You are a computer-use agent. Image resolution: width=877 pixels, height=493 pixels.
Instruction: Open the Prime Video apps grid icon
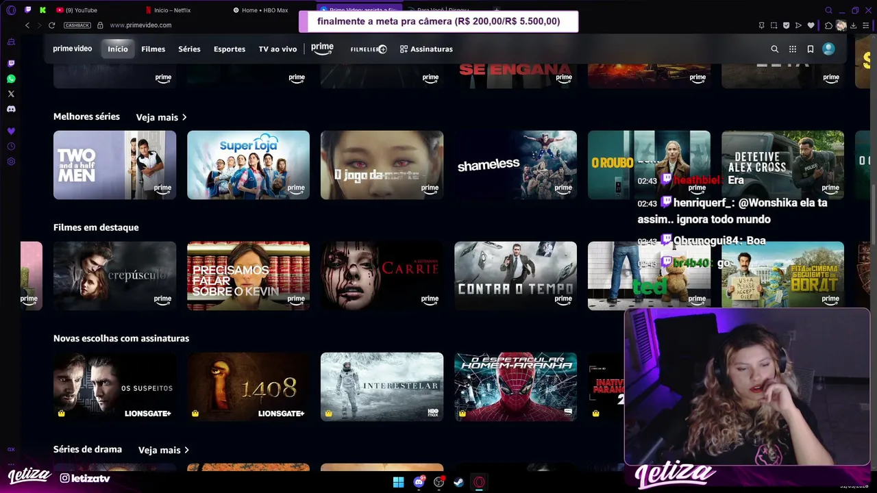click(793, 49)
